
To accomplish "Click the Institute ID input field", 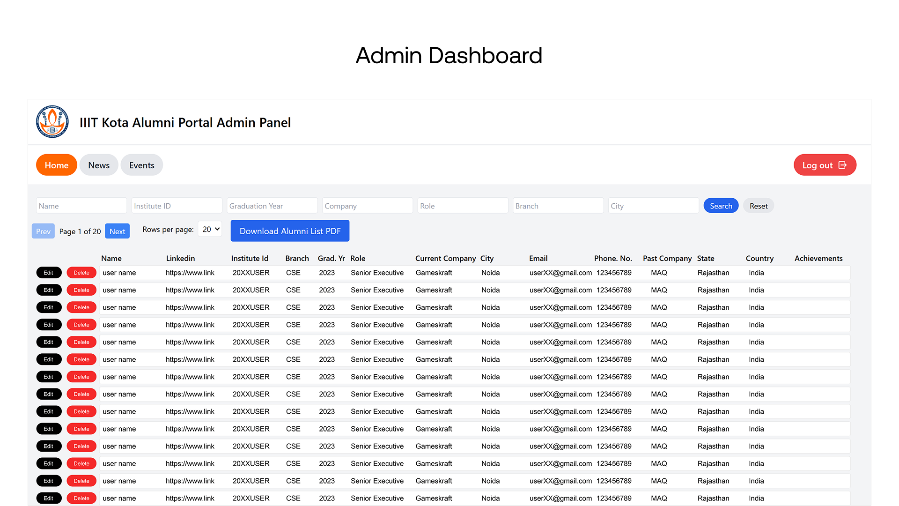I will (x=177, y=206).
